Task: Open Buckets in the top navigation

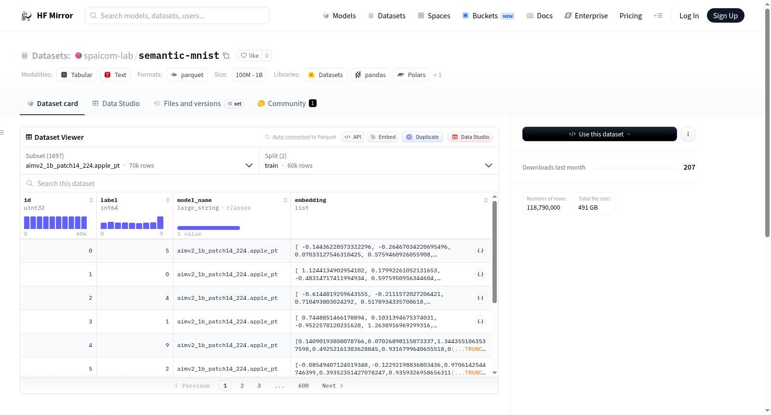Action: pos(488,15)
